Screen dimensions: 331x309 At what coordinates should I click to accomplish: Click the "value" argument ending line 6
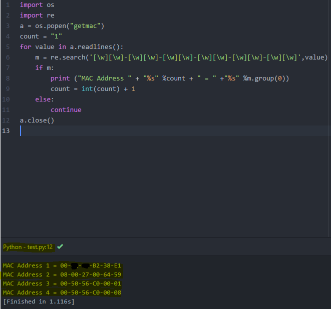tap(314, 57)
